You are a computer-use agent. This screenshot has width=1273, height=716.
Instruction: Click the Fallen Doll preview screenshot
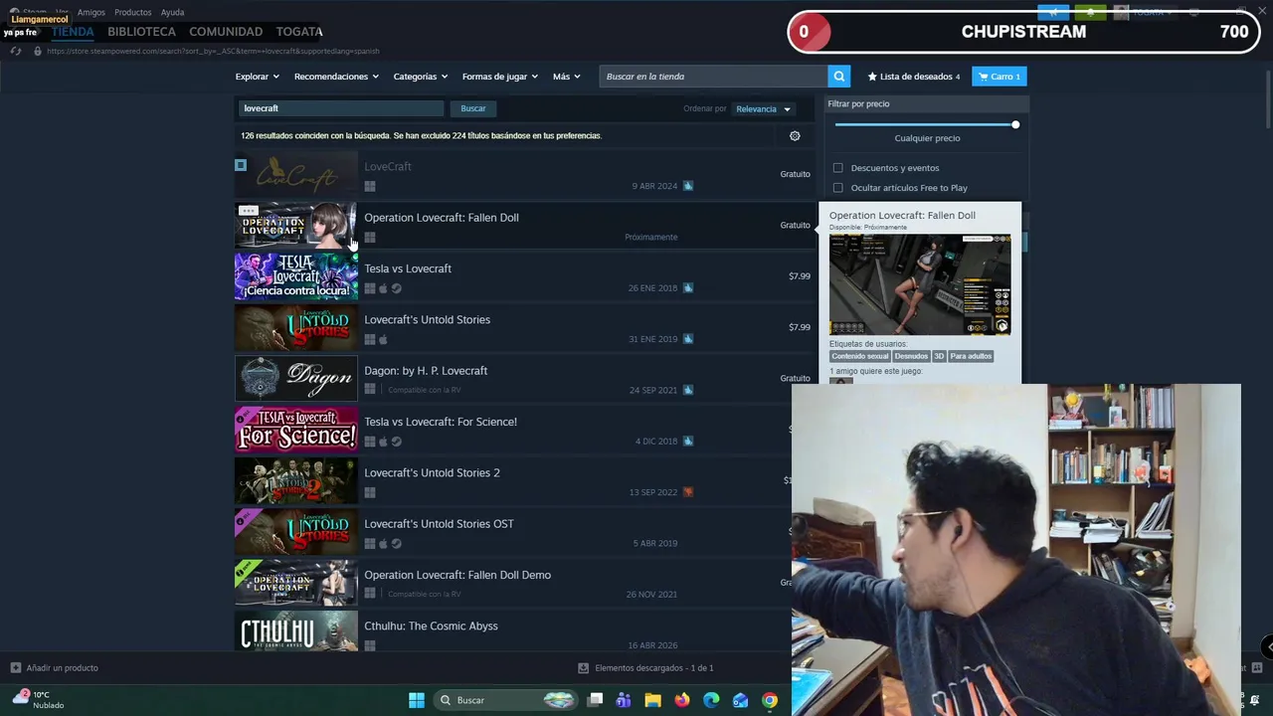[920, 284]
